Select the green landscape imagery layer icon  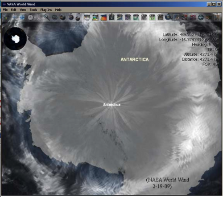95,17
